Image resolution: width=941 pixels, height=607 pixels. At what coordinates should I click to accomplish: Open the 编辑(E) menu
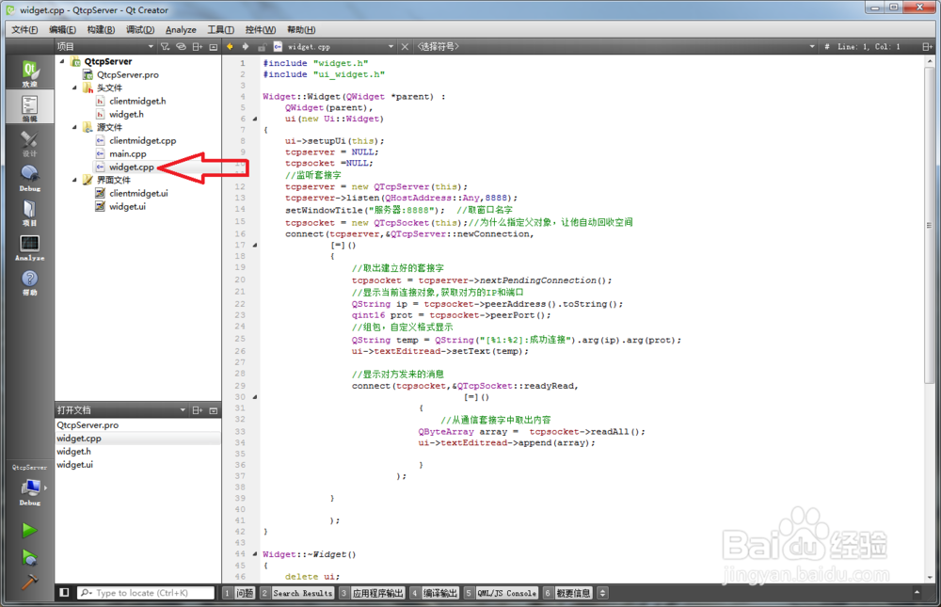coord(62,29)
